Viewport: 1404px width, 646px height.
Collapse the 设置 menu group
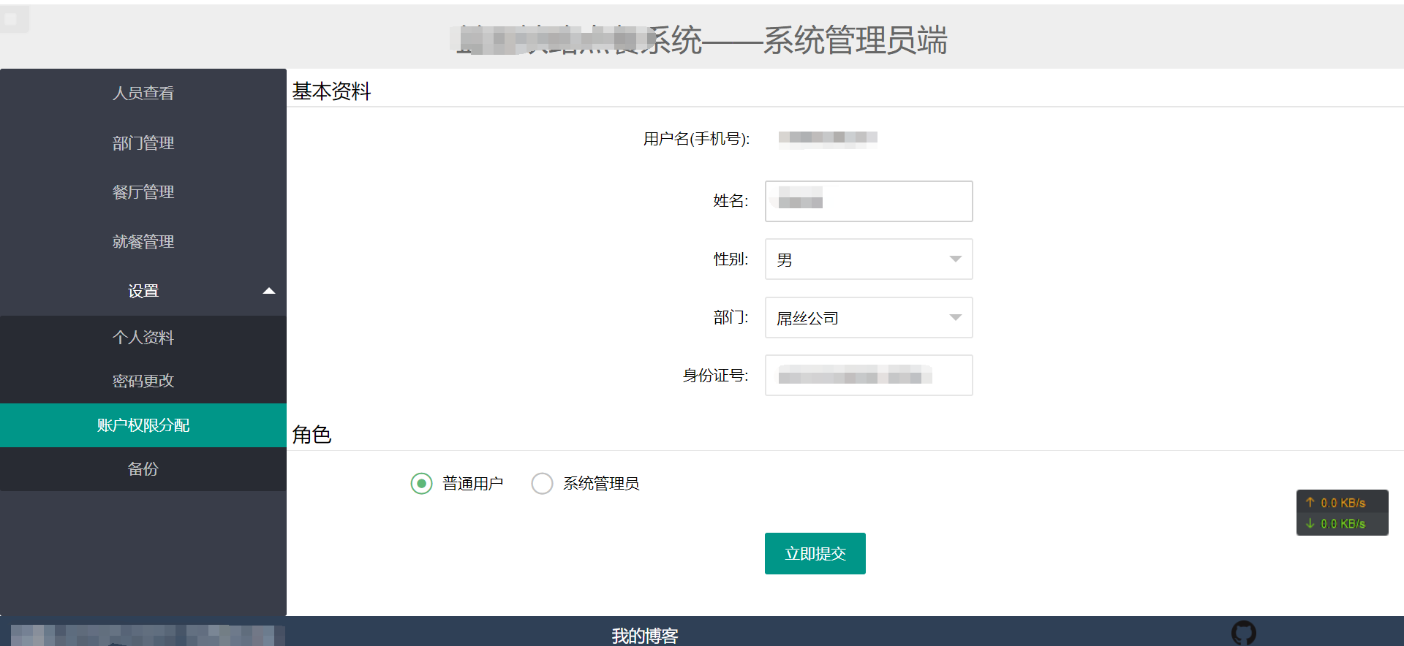pyautogui.click(x=143, y=291)
